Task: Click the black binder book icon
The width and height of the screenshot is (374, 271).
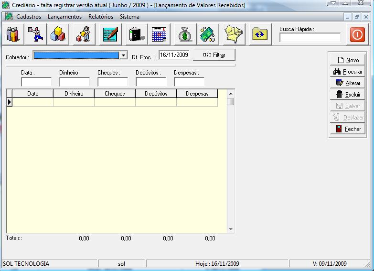Action: (x=137, y=34)
